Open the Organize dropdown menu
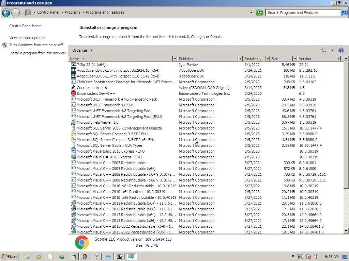This screenshot has height=261, width=349. [82, 50]
